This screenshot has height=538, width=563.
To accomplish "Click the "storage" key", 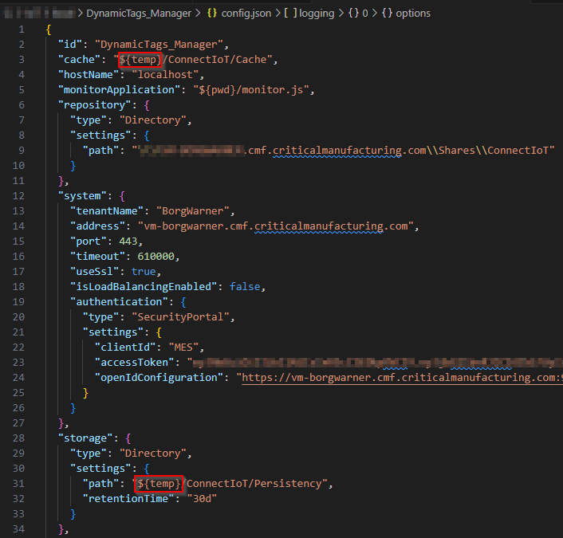I will click(x=85, y=438).
